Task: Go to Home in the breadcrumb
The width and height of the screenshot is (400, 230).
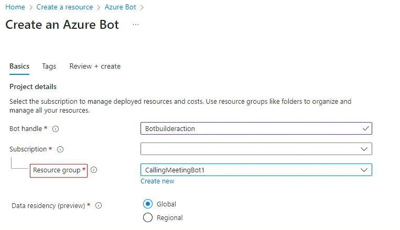Action: pos(15,7)
